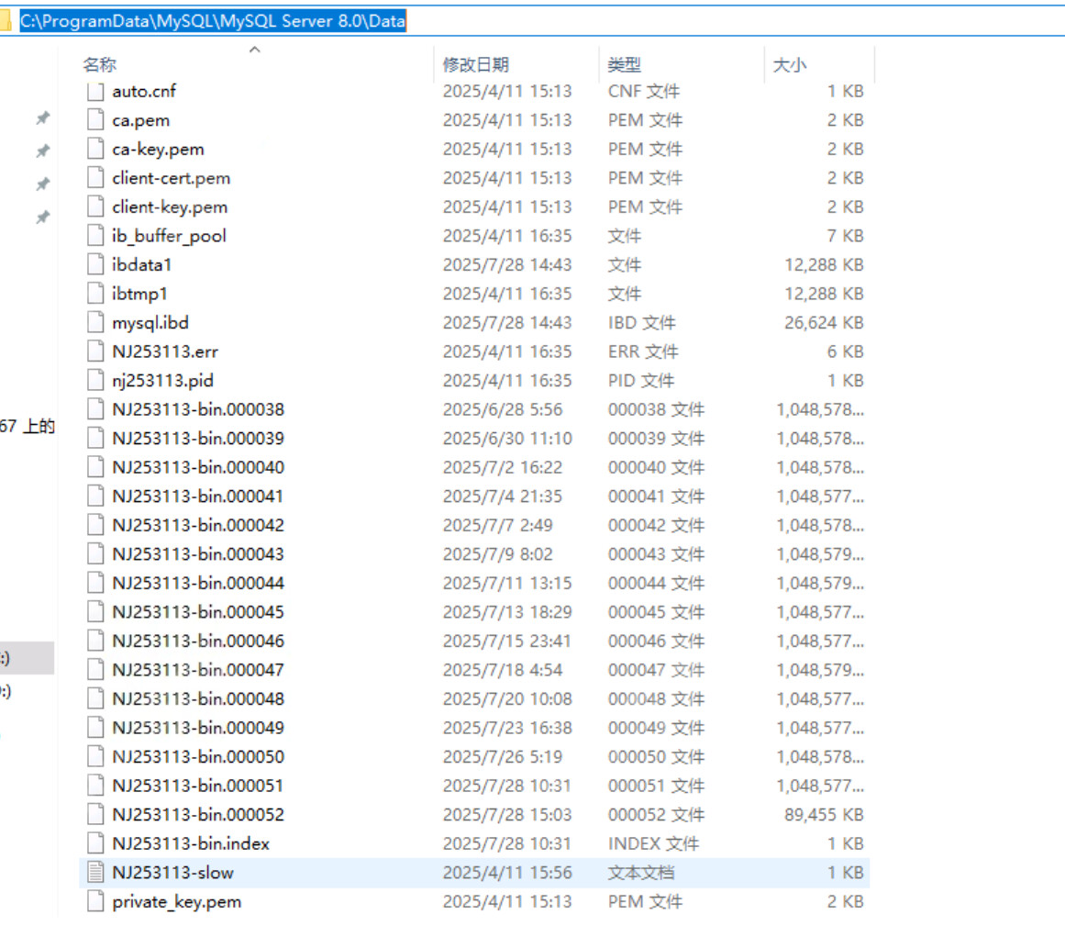
Task: Select the mysql.ibd file icon
Action: (95, 323)
